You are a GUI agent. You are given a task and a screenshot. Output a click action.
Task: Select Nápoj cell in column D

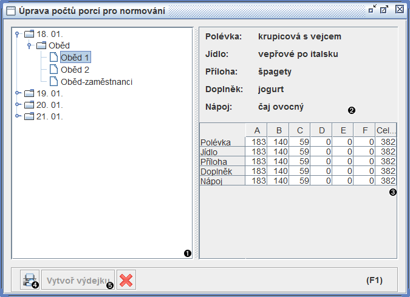[321, 181]
